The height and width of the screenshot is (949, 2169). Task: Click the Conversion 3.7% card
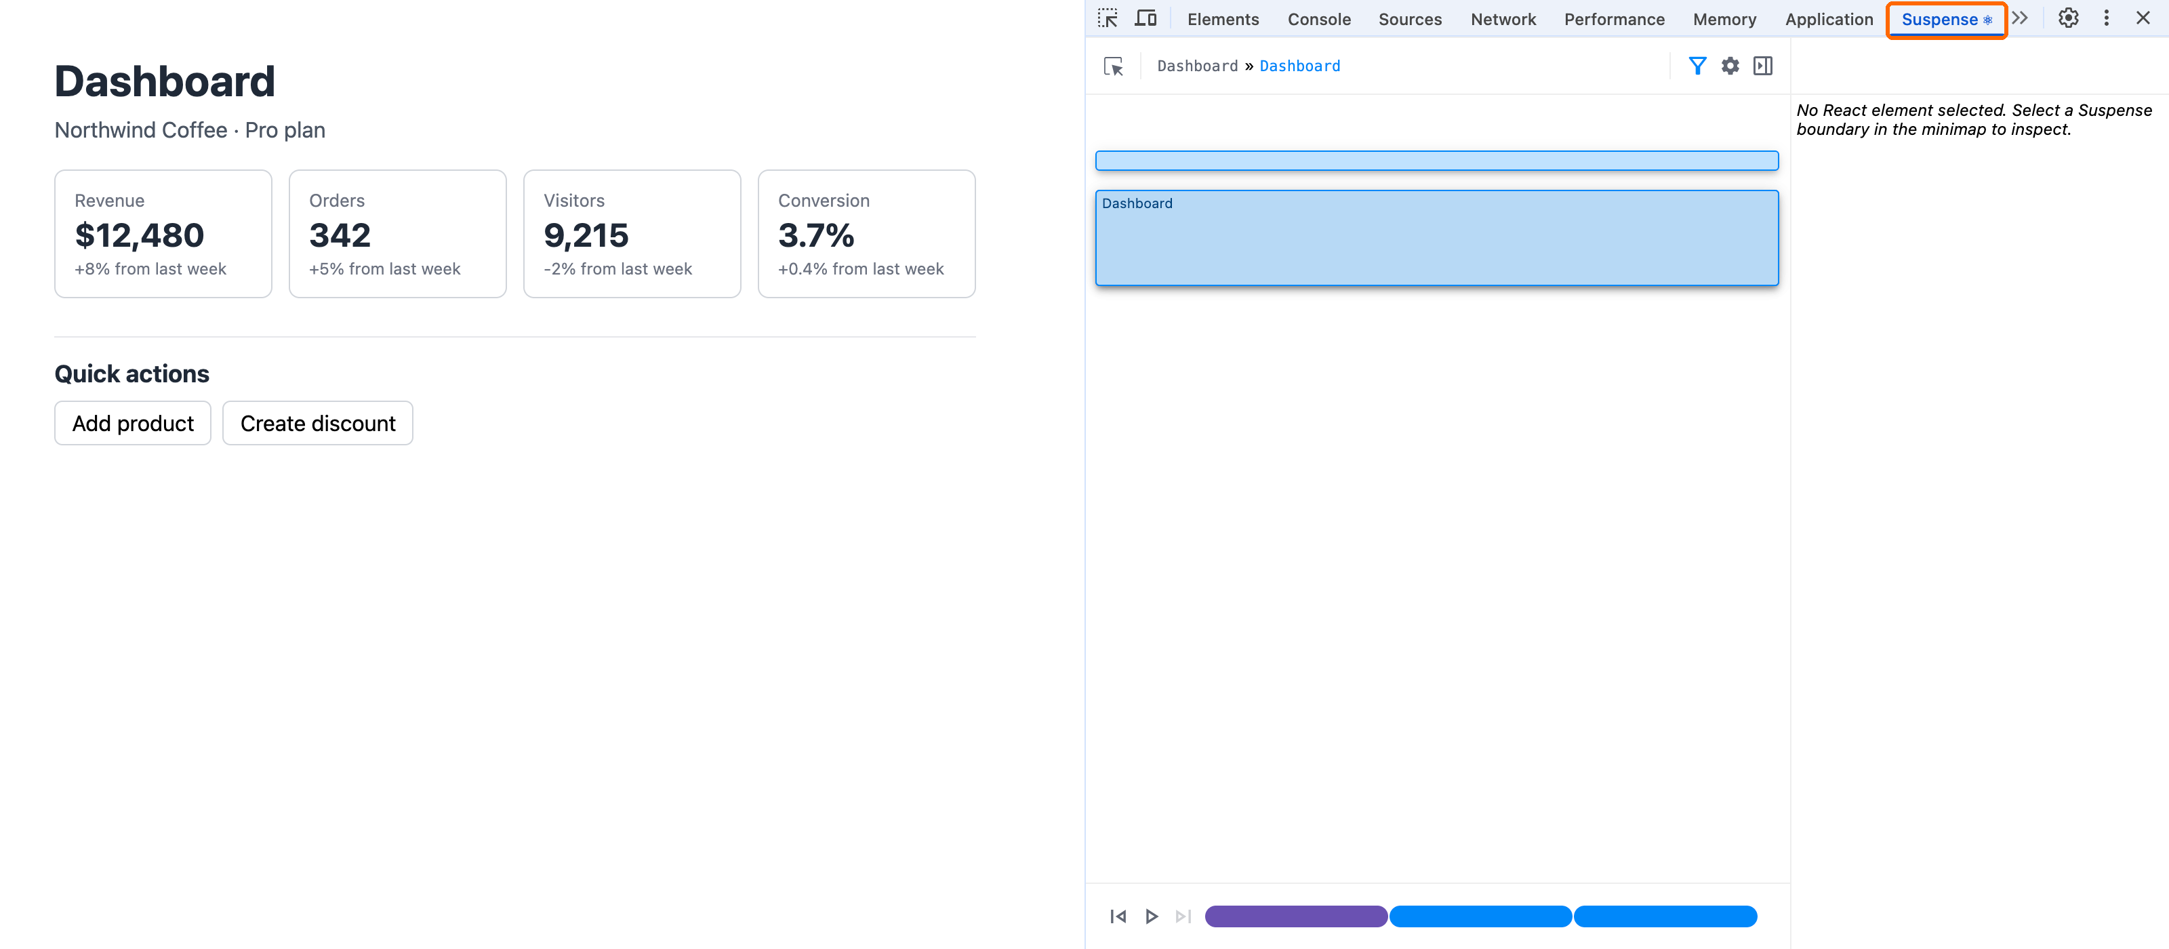(866, 234)
